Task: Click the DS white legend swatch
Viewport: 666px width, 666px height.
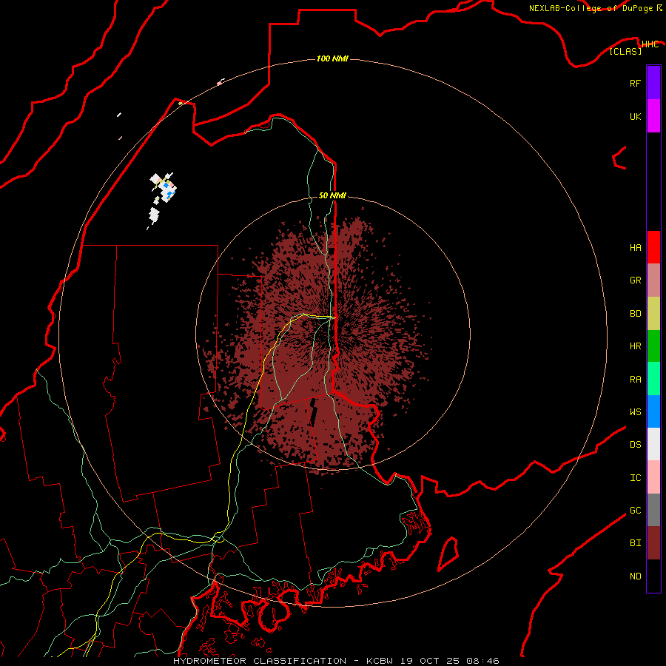Action: (653, 444)
